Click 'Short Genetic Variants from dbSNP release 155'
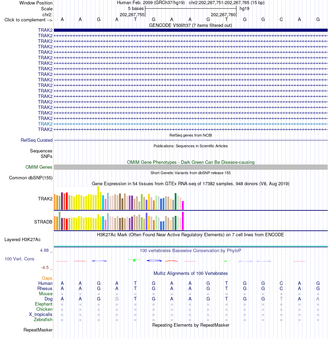The image size is (328, 338). [x=191, y=173]
